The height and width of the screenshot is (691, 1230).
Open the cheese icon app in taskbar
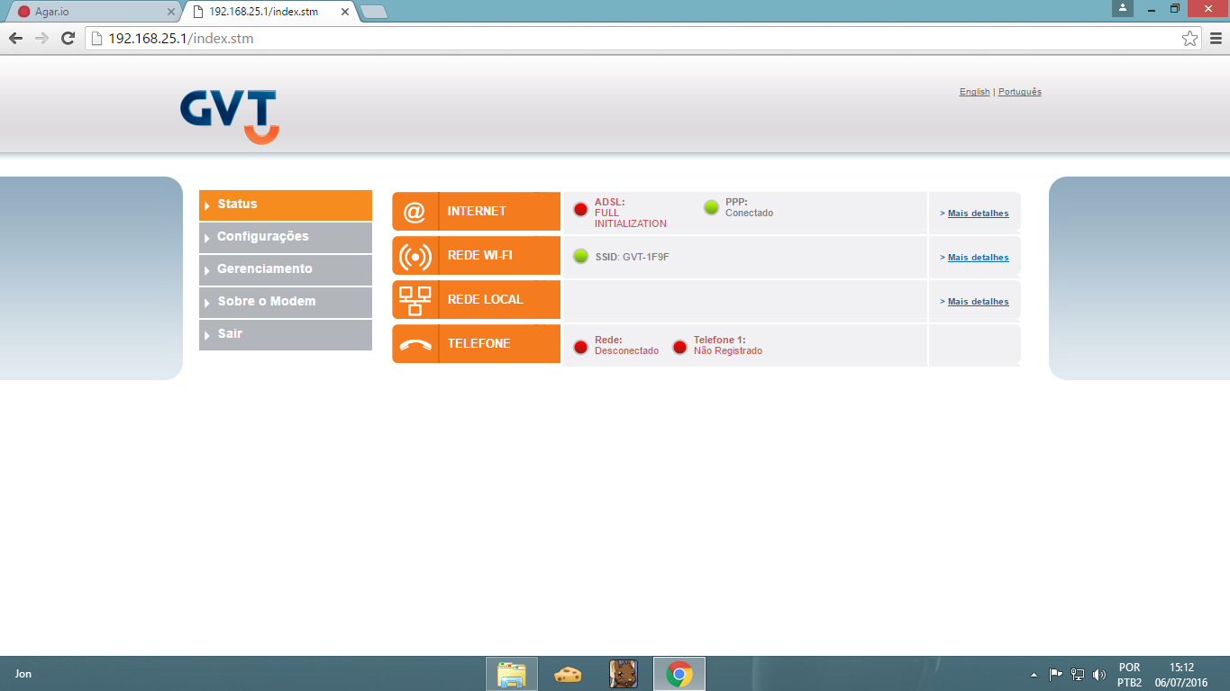[568, 674]
